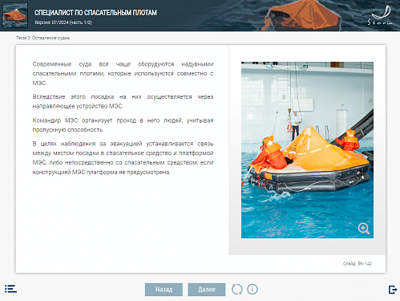Click paragraph starting with Вследствие этого
This screenshot has height=301, width=400.
point(123,101)
